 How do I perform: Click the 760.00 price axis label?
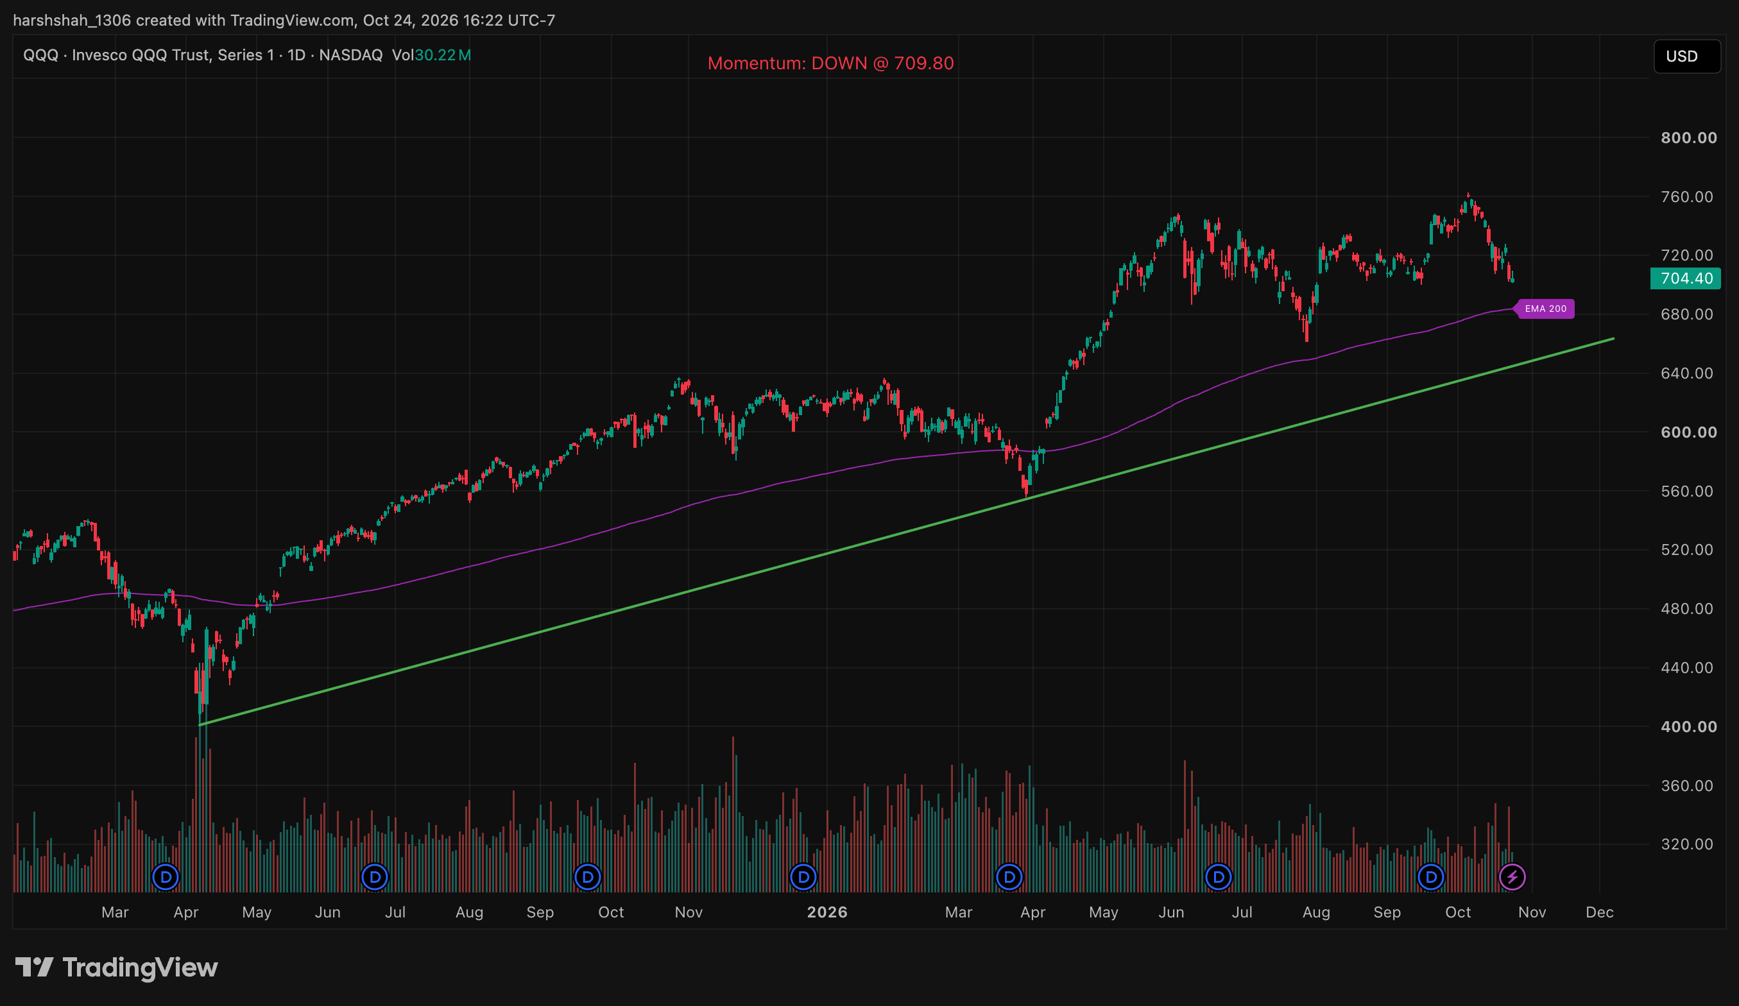point(1686,197)
